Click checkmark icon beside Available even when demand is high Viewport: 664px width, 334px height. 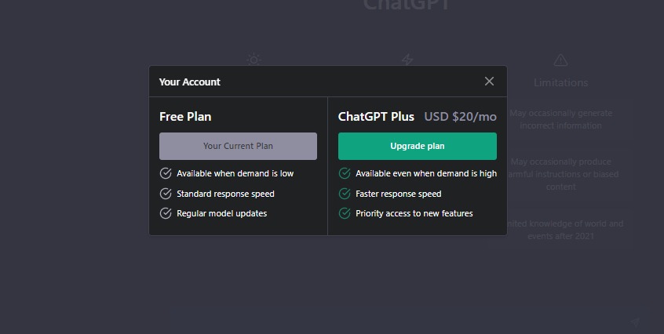coord(345,173)
